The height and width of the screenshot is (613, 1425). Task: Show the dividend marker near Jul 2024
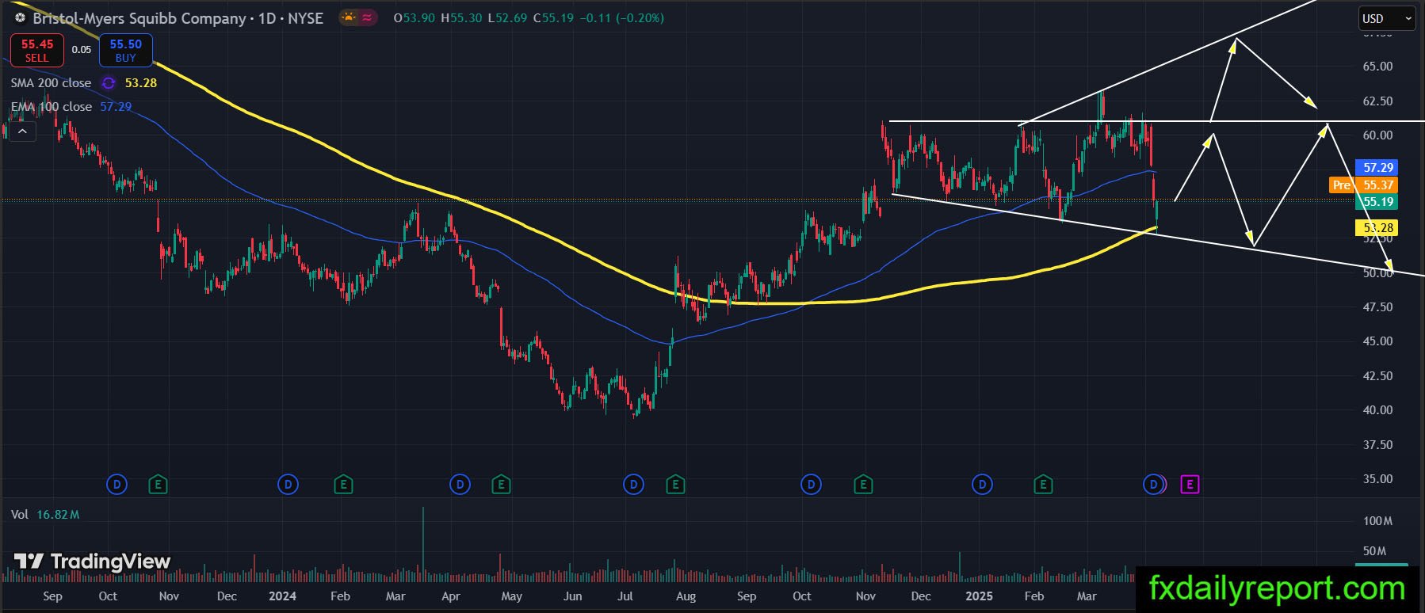[x=633, y=484]
